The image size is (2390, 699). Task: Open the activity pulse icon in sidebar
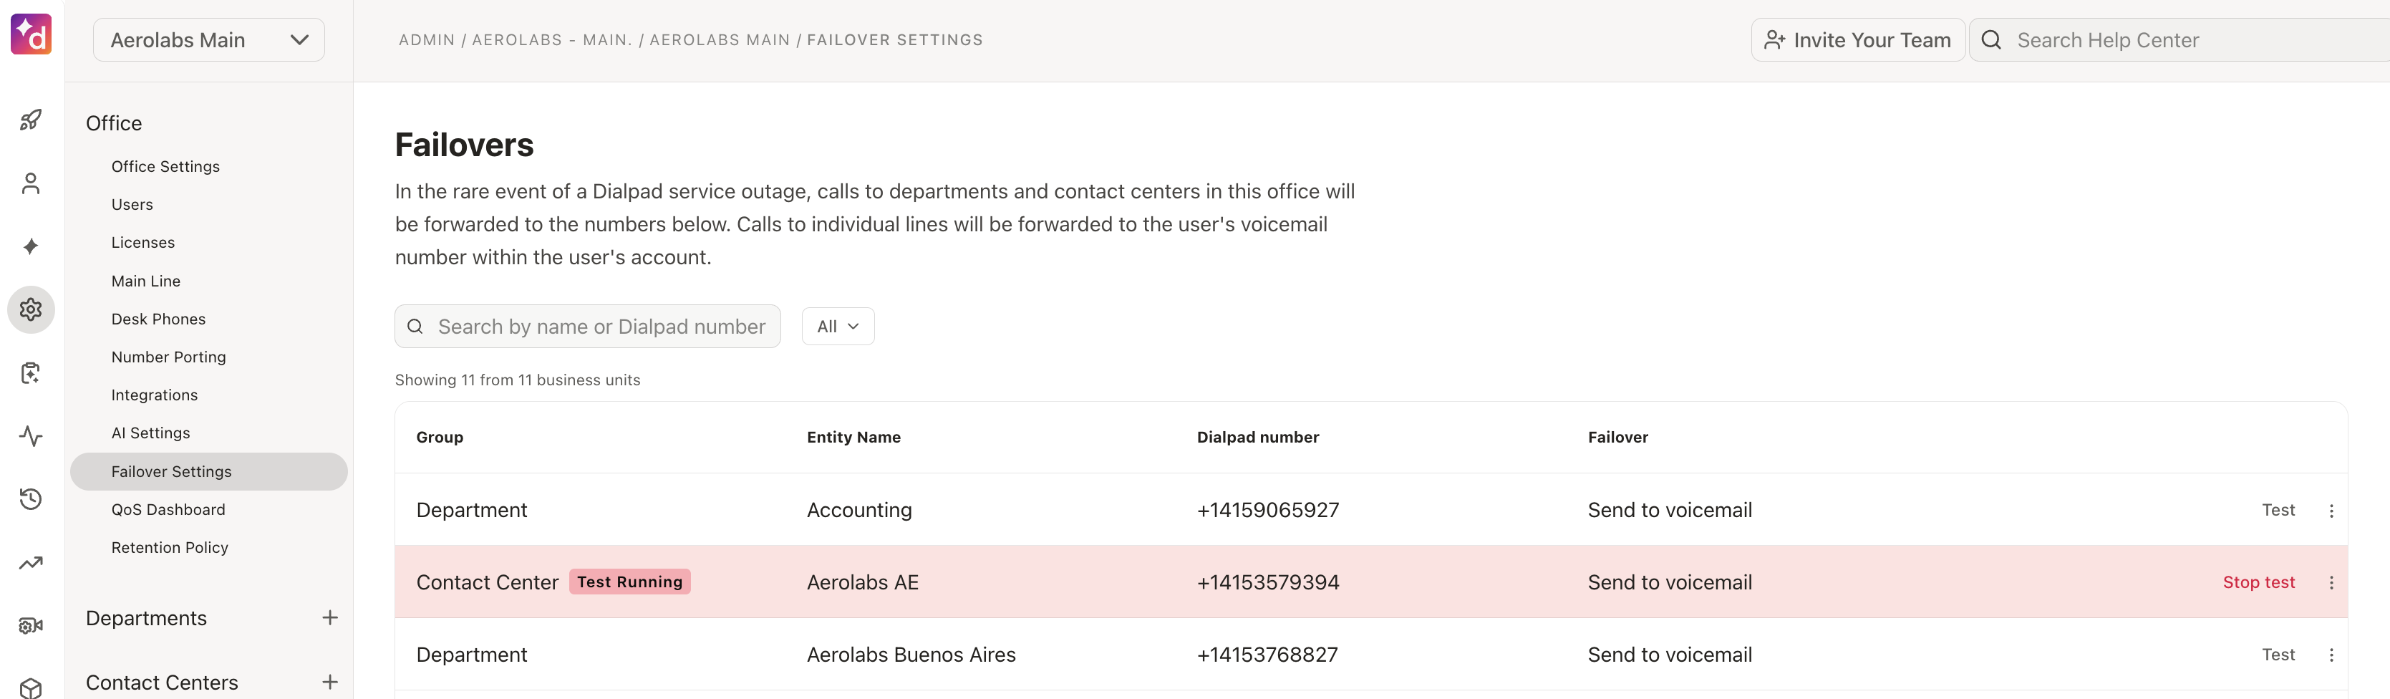click(x=31, y=436)
